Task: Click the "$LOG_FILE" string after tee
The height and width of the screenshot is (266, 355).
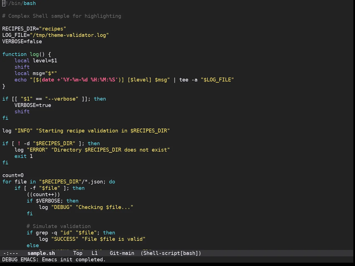Action: point(217,80)
